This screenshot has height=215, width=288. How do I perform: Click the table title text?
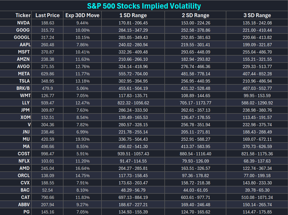pyautogui.click(x=144, y=6)
